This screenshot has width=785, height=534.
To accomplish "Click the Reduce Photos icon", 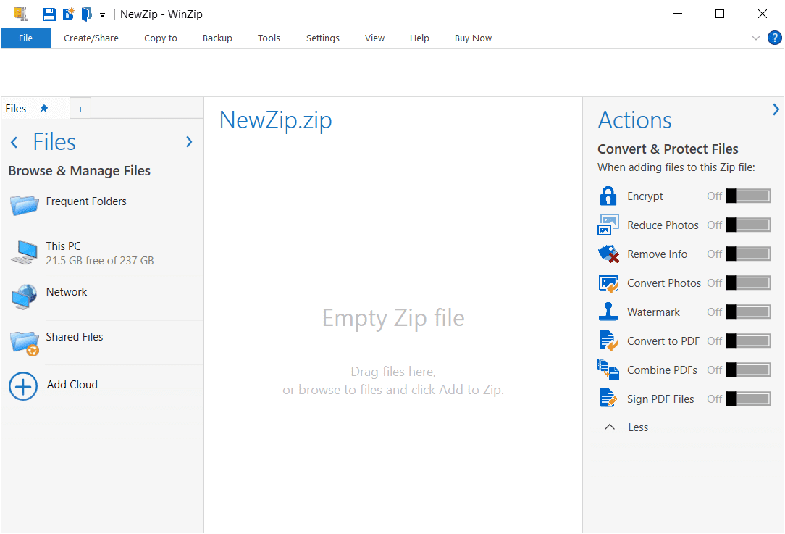I will point(608,225).
